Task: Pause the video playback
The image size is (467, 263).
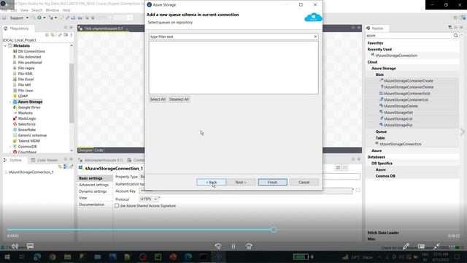Action: (x=233, y=246)
